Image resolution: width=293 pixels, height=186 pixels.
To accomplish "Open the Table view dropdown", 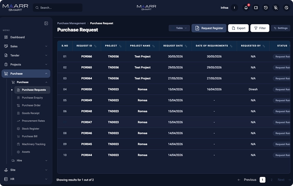I will tap(179, 28).
